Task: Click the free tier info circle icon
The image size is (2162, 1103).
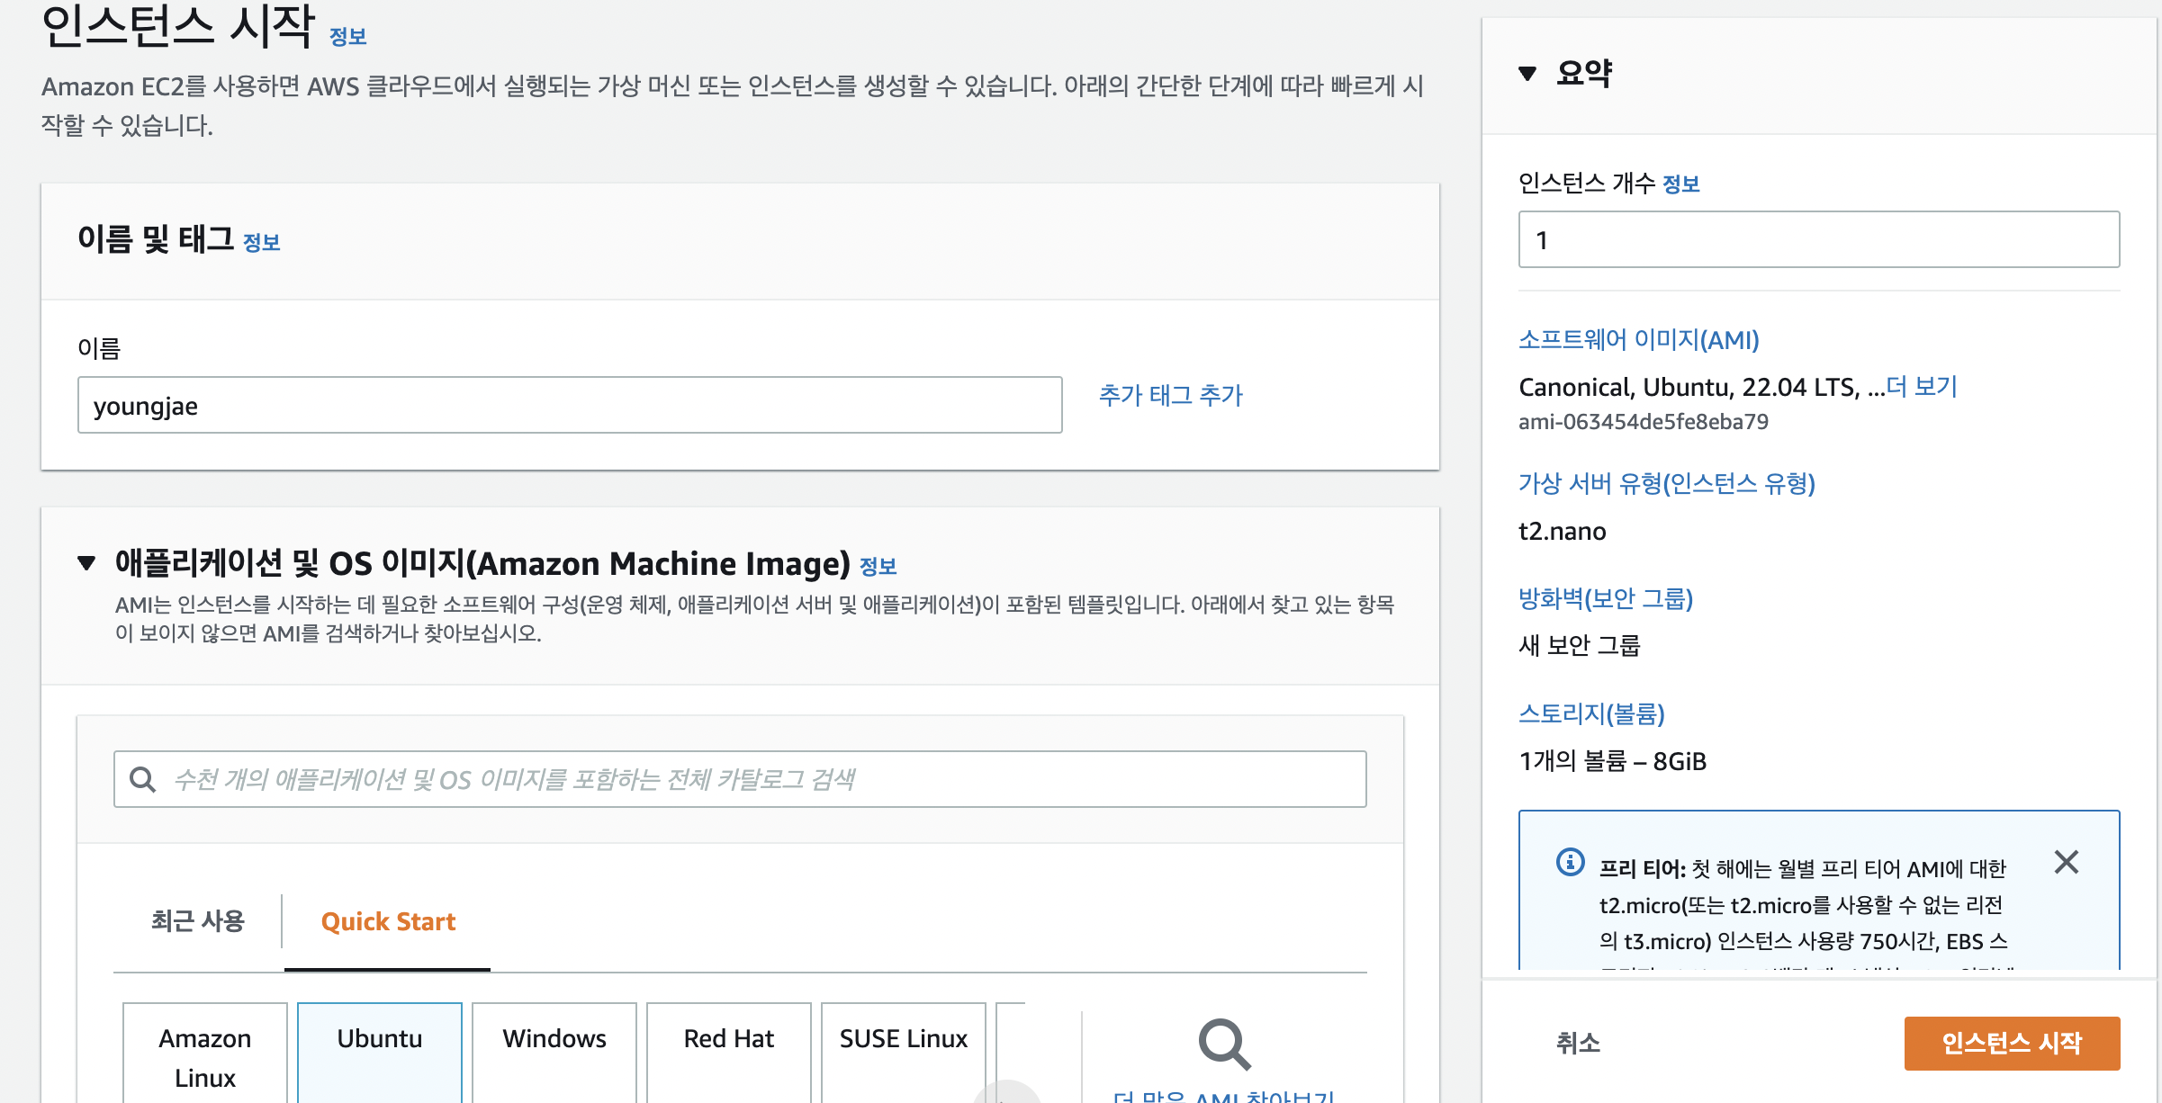Action: pos(1570,862)
